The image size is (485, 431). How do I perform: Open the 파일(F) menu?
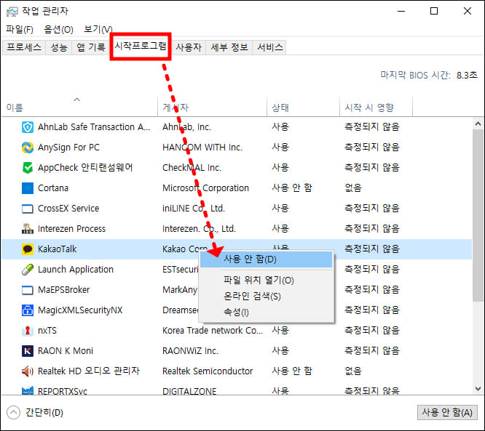click(x=20, y=29)
